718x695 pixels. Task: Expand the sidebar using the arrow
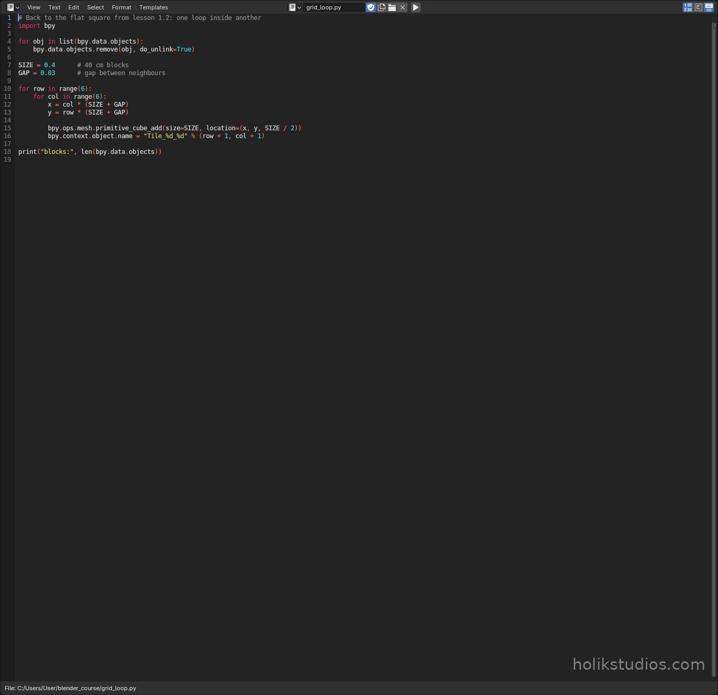[x=715, y=25]
